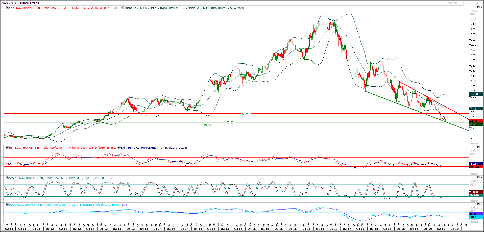Click the 66.93 resistance line label
The height and width of the screenshot is (232, 484).
click(246, 114)
